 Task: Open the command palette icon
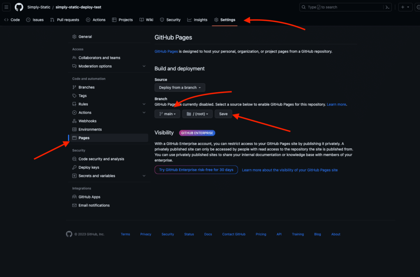pos(387,7)
